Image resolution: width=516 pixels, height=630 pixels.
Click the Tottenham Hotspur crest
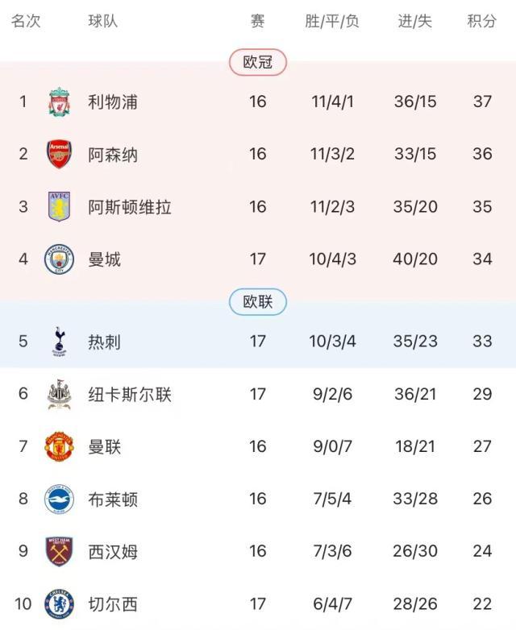point(59,342)
